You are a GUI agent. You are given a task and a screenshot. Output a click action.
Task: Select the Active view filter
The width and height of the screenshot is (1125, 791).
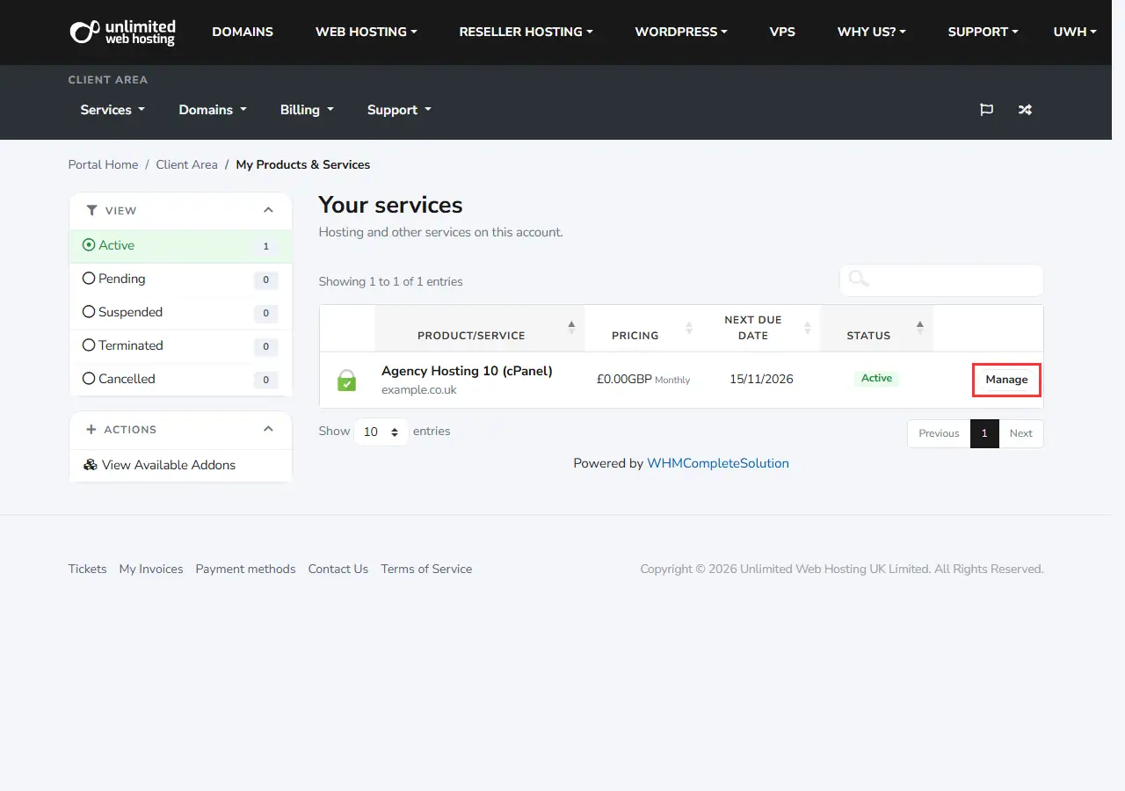pos(180,246)
